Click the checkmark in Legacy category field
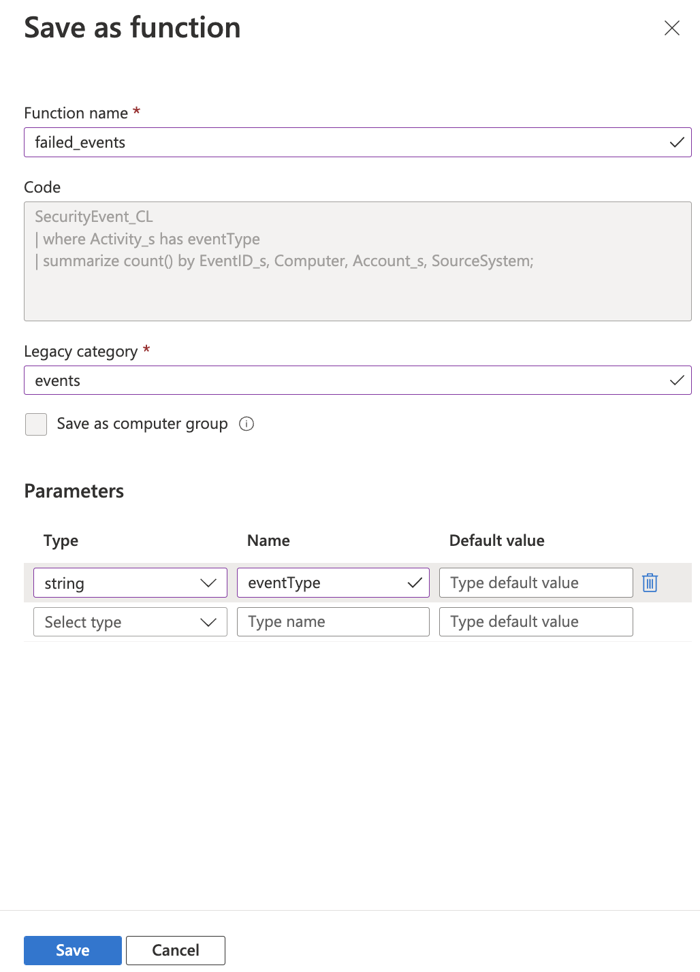Viewport: 700px width, 972px height. (676, 380)
